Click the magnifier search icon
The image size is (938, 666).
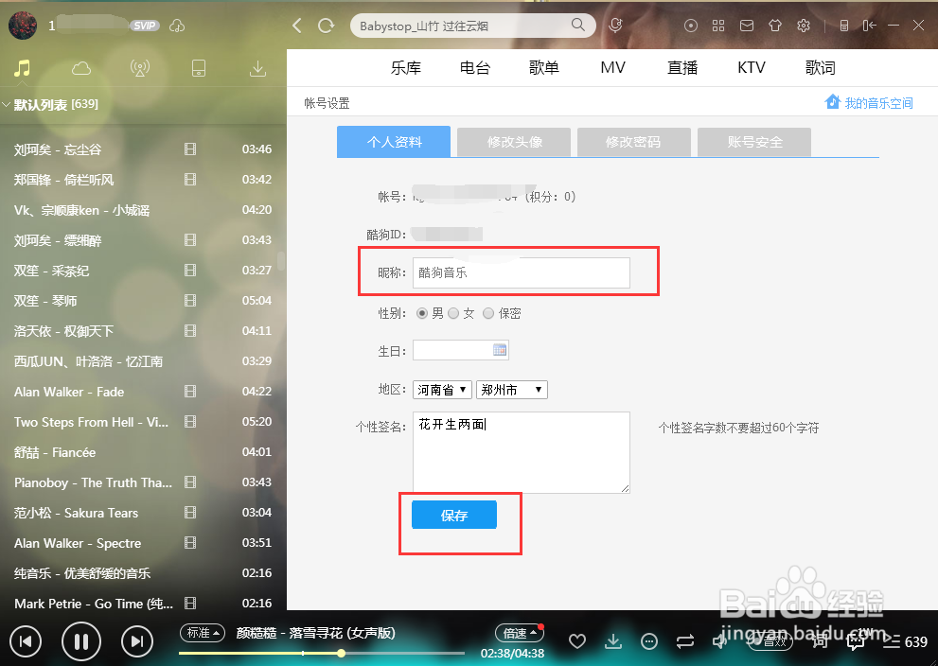pyautogui.click(x=578, y=25)
